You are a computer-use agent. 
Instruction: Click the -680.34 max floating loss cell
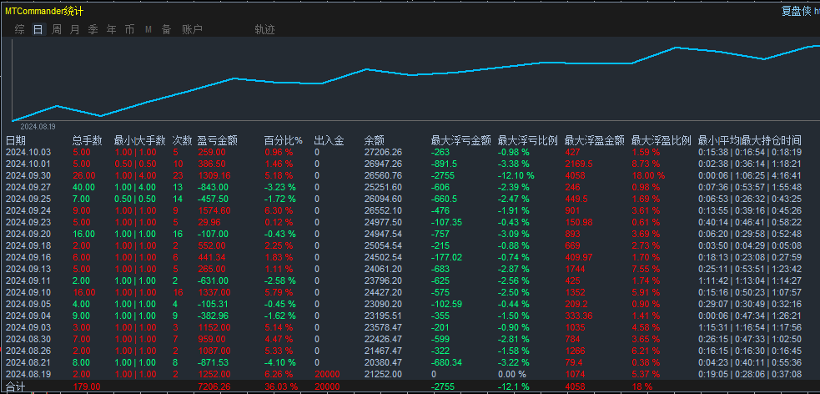446,362
